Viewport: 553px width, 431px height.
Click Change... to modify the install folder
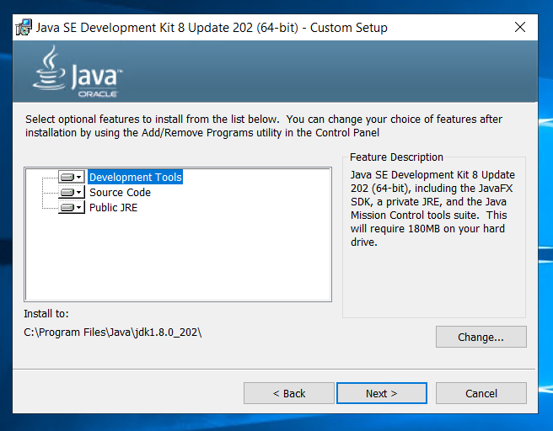(481, 337)
